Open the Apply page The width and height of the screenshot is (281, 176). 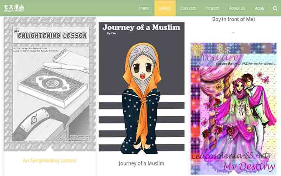[x=260, y=8]
